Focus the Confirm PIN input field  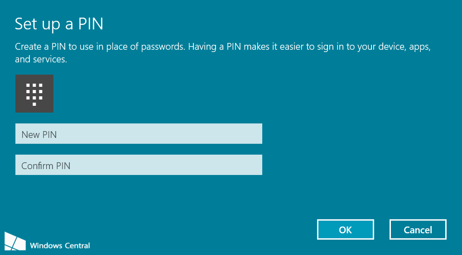click(139, 165)
